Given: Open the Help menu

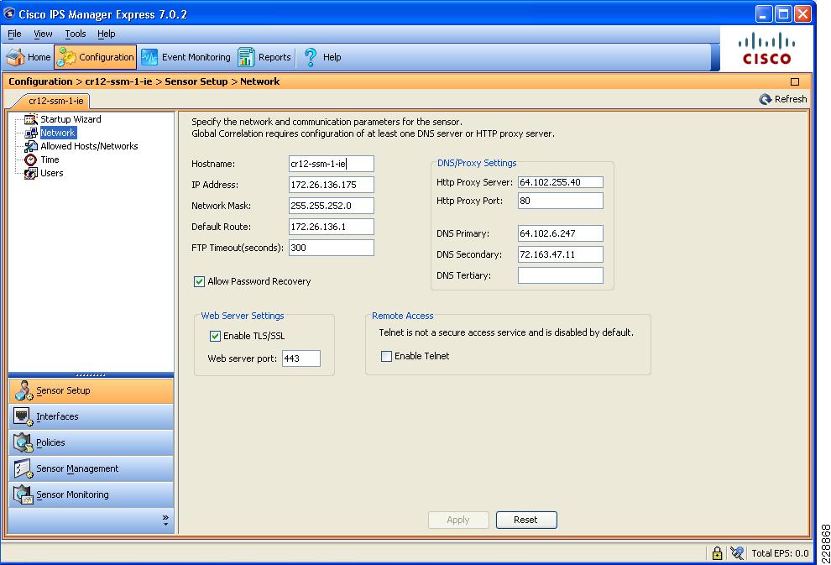Looking at the screenshot, I should pyautogui.click(x=106, y=34).
